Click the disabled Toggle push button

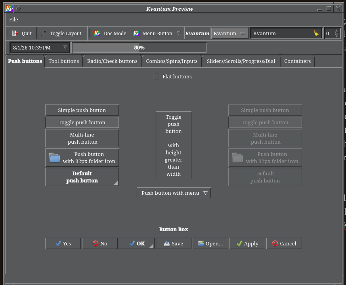pyautogui.click(x=265, y=122)
